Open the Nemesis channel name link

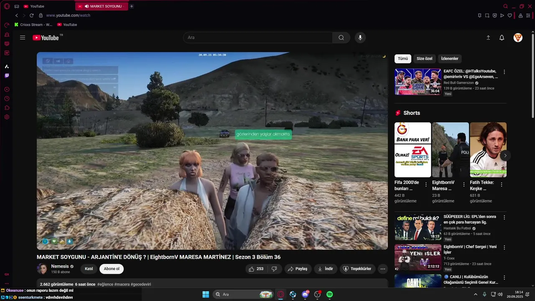click(60, 266)
